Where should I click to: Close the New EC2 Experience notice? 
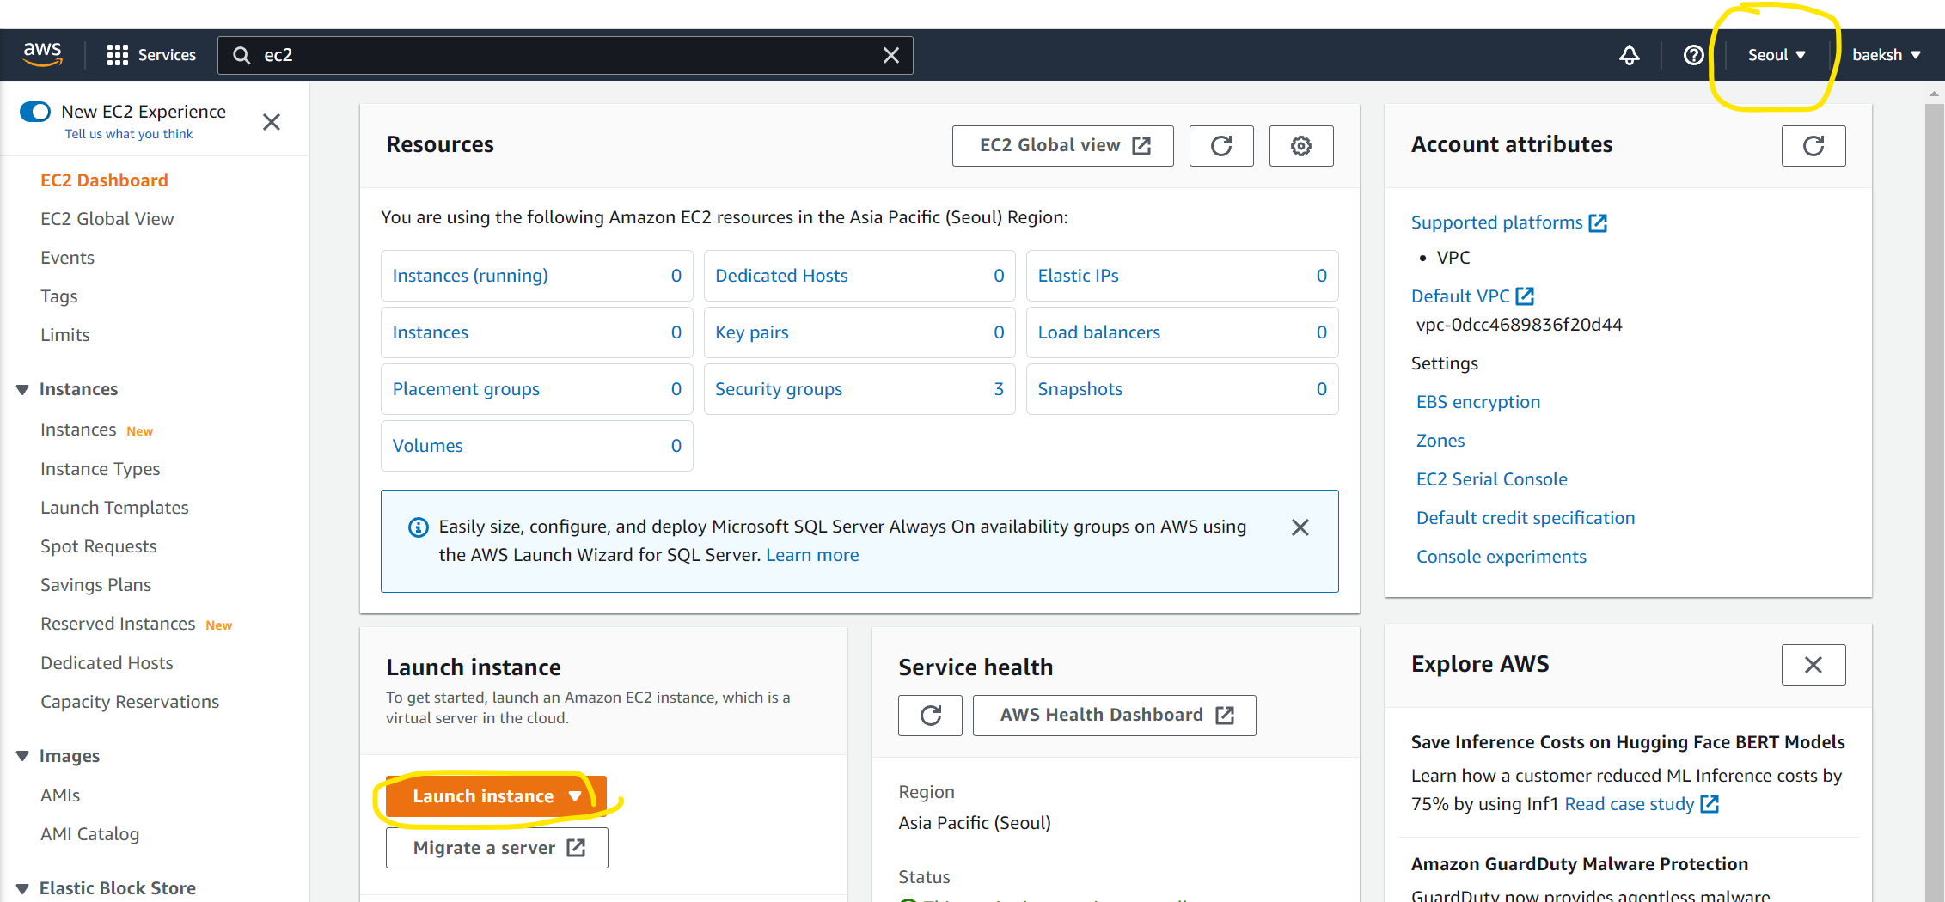[272, 122]
